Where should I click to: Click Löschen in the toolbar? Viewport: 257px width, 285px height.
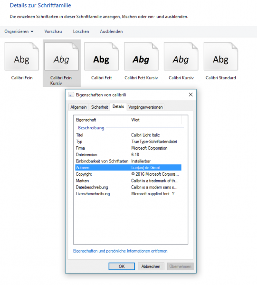point(81,31)
